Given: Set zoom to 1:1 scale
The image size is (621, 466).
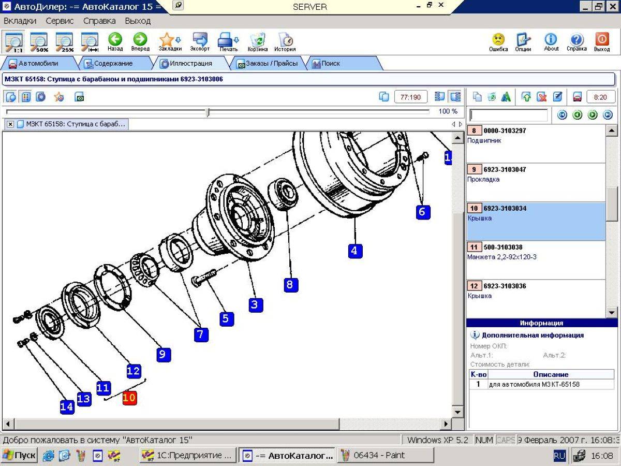Looking at the screenshot, I should click(14, 42).
